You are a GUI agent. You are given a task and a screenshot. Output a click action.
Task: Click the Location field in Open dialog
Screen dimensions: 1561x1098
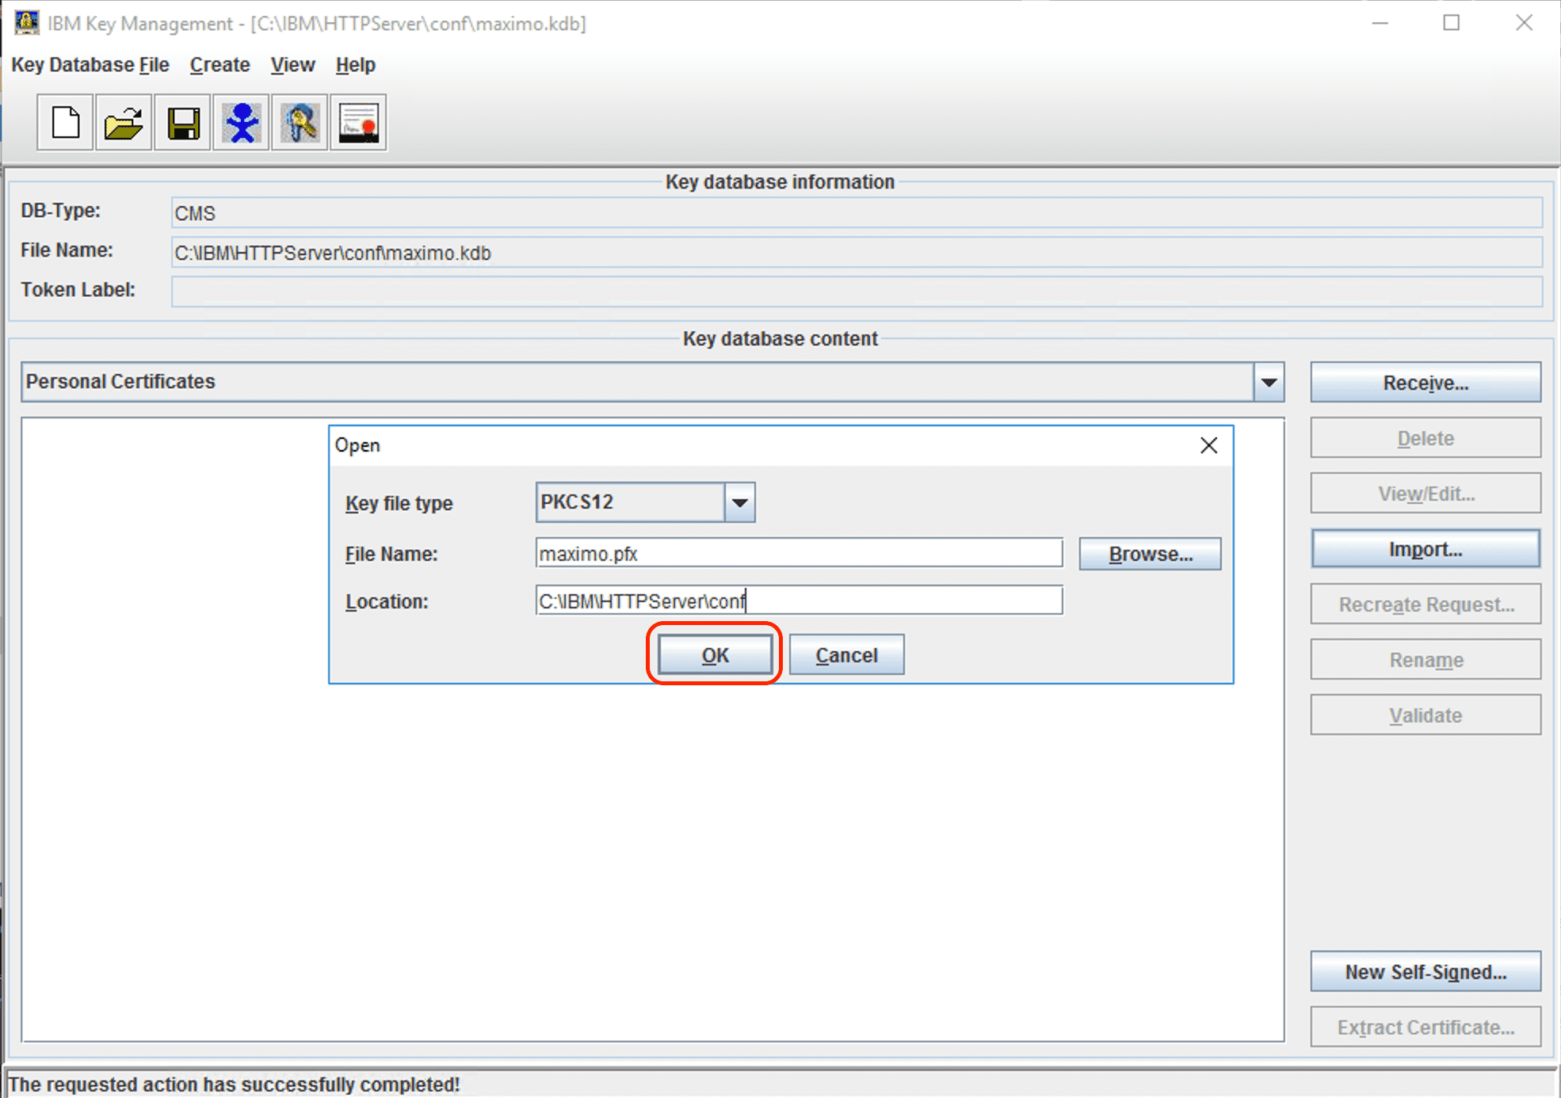click(x=799, y=600)
